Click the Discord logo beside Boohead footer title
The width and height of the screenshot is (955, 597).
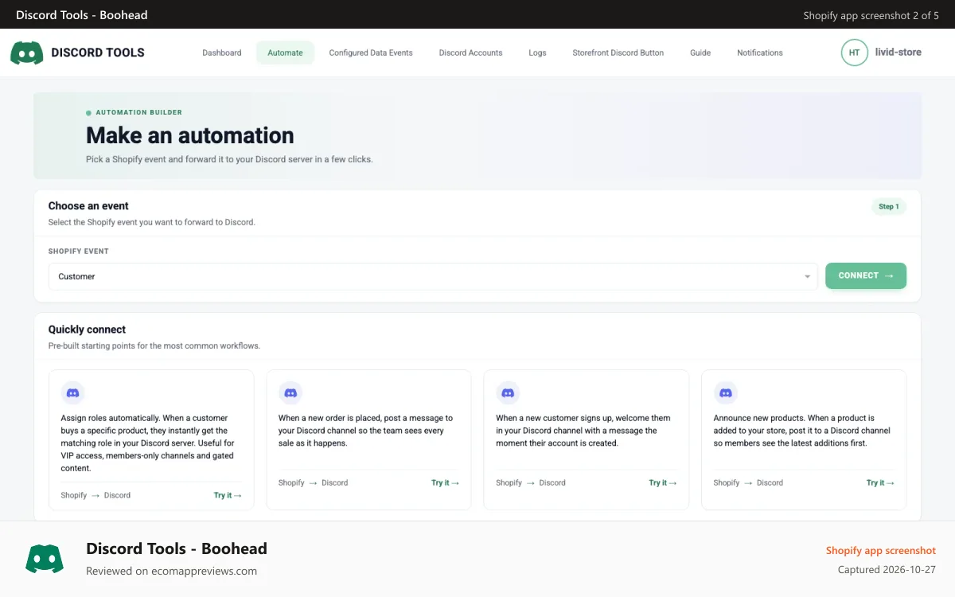point(45,559)
